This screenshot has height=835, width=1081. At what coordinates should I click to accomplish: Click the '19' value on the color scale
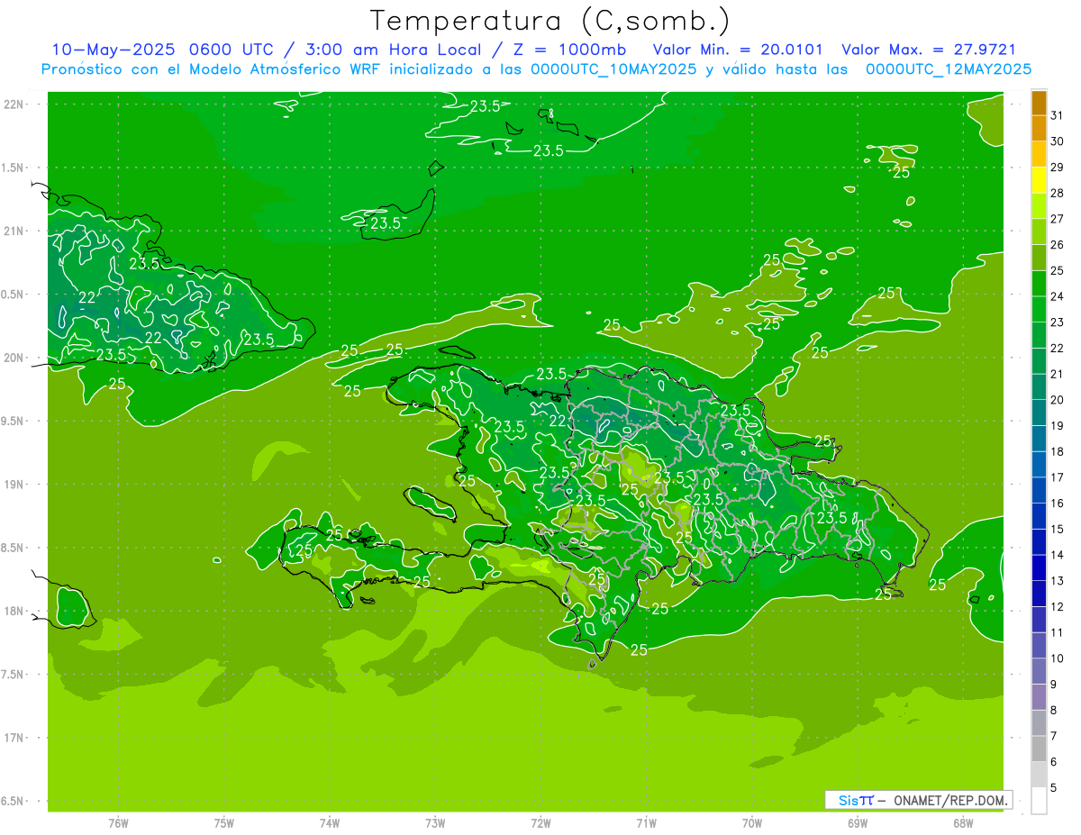coord(1058,425)
